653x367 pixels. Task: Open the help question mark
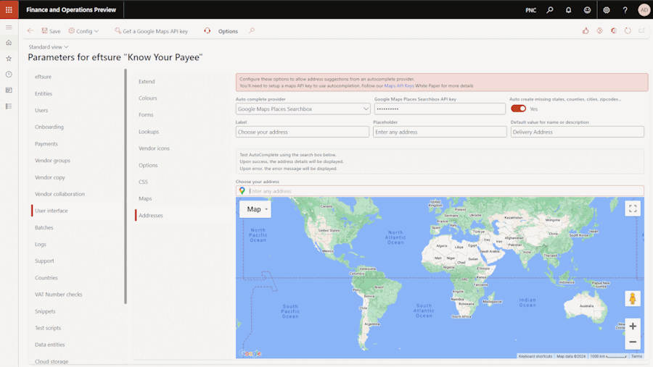pos(625,10)
